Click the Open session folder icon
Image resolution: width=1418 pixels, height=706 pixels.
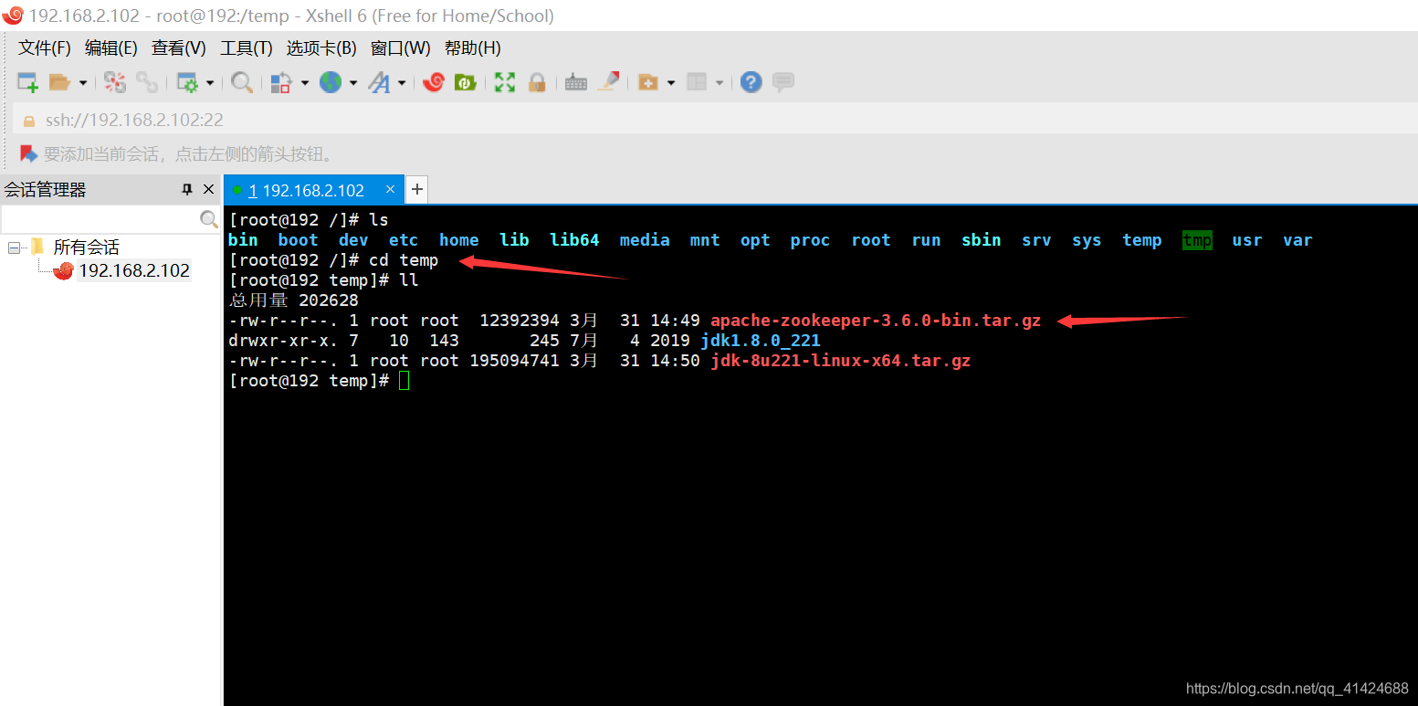click(x=59, y=82)
